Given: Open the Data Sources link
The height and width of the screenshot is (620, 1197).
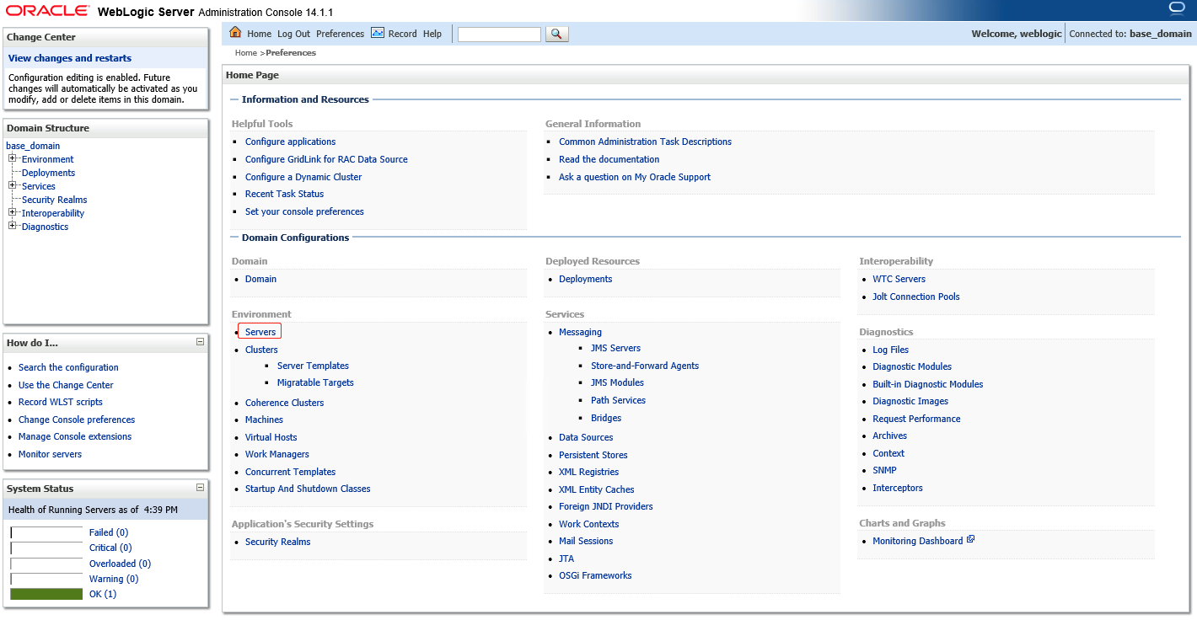Looking at the screenshot, I should coord(586,437).
